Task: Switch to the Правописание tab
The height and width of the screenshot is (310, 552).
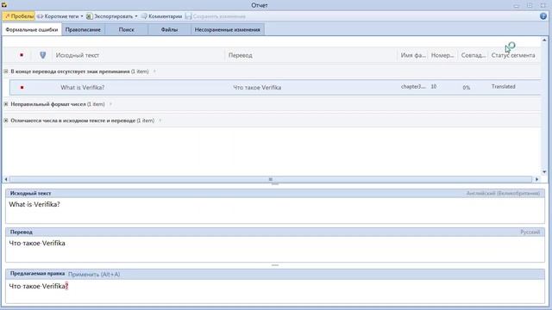Action: click(x=83, y=30)
